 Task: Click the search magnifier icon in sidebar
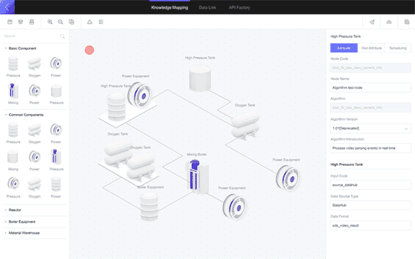click(62, 36)
